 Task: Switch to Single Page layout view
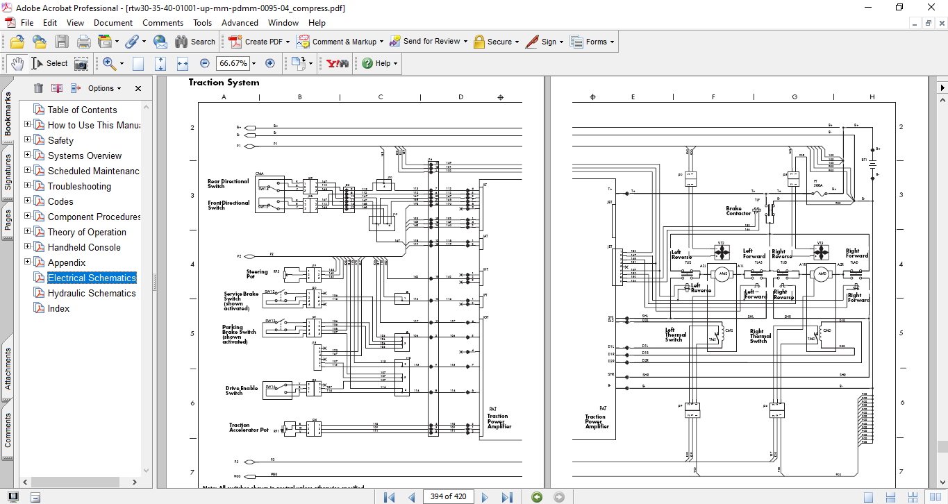point(868,497)
